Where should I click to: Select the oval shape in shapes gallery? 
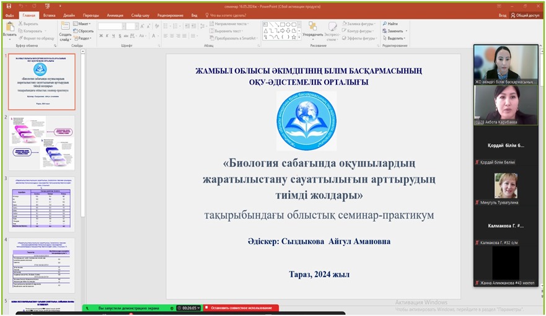point(288,24)
